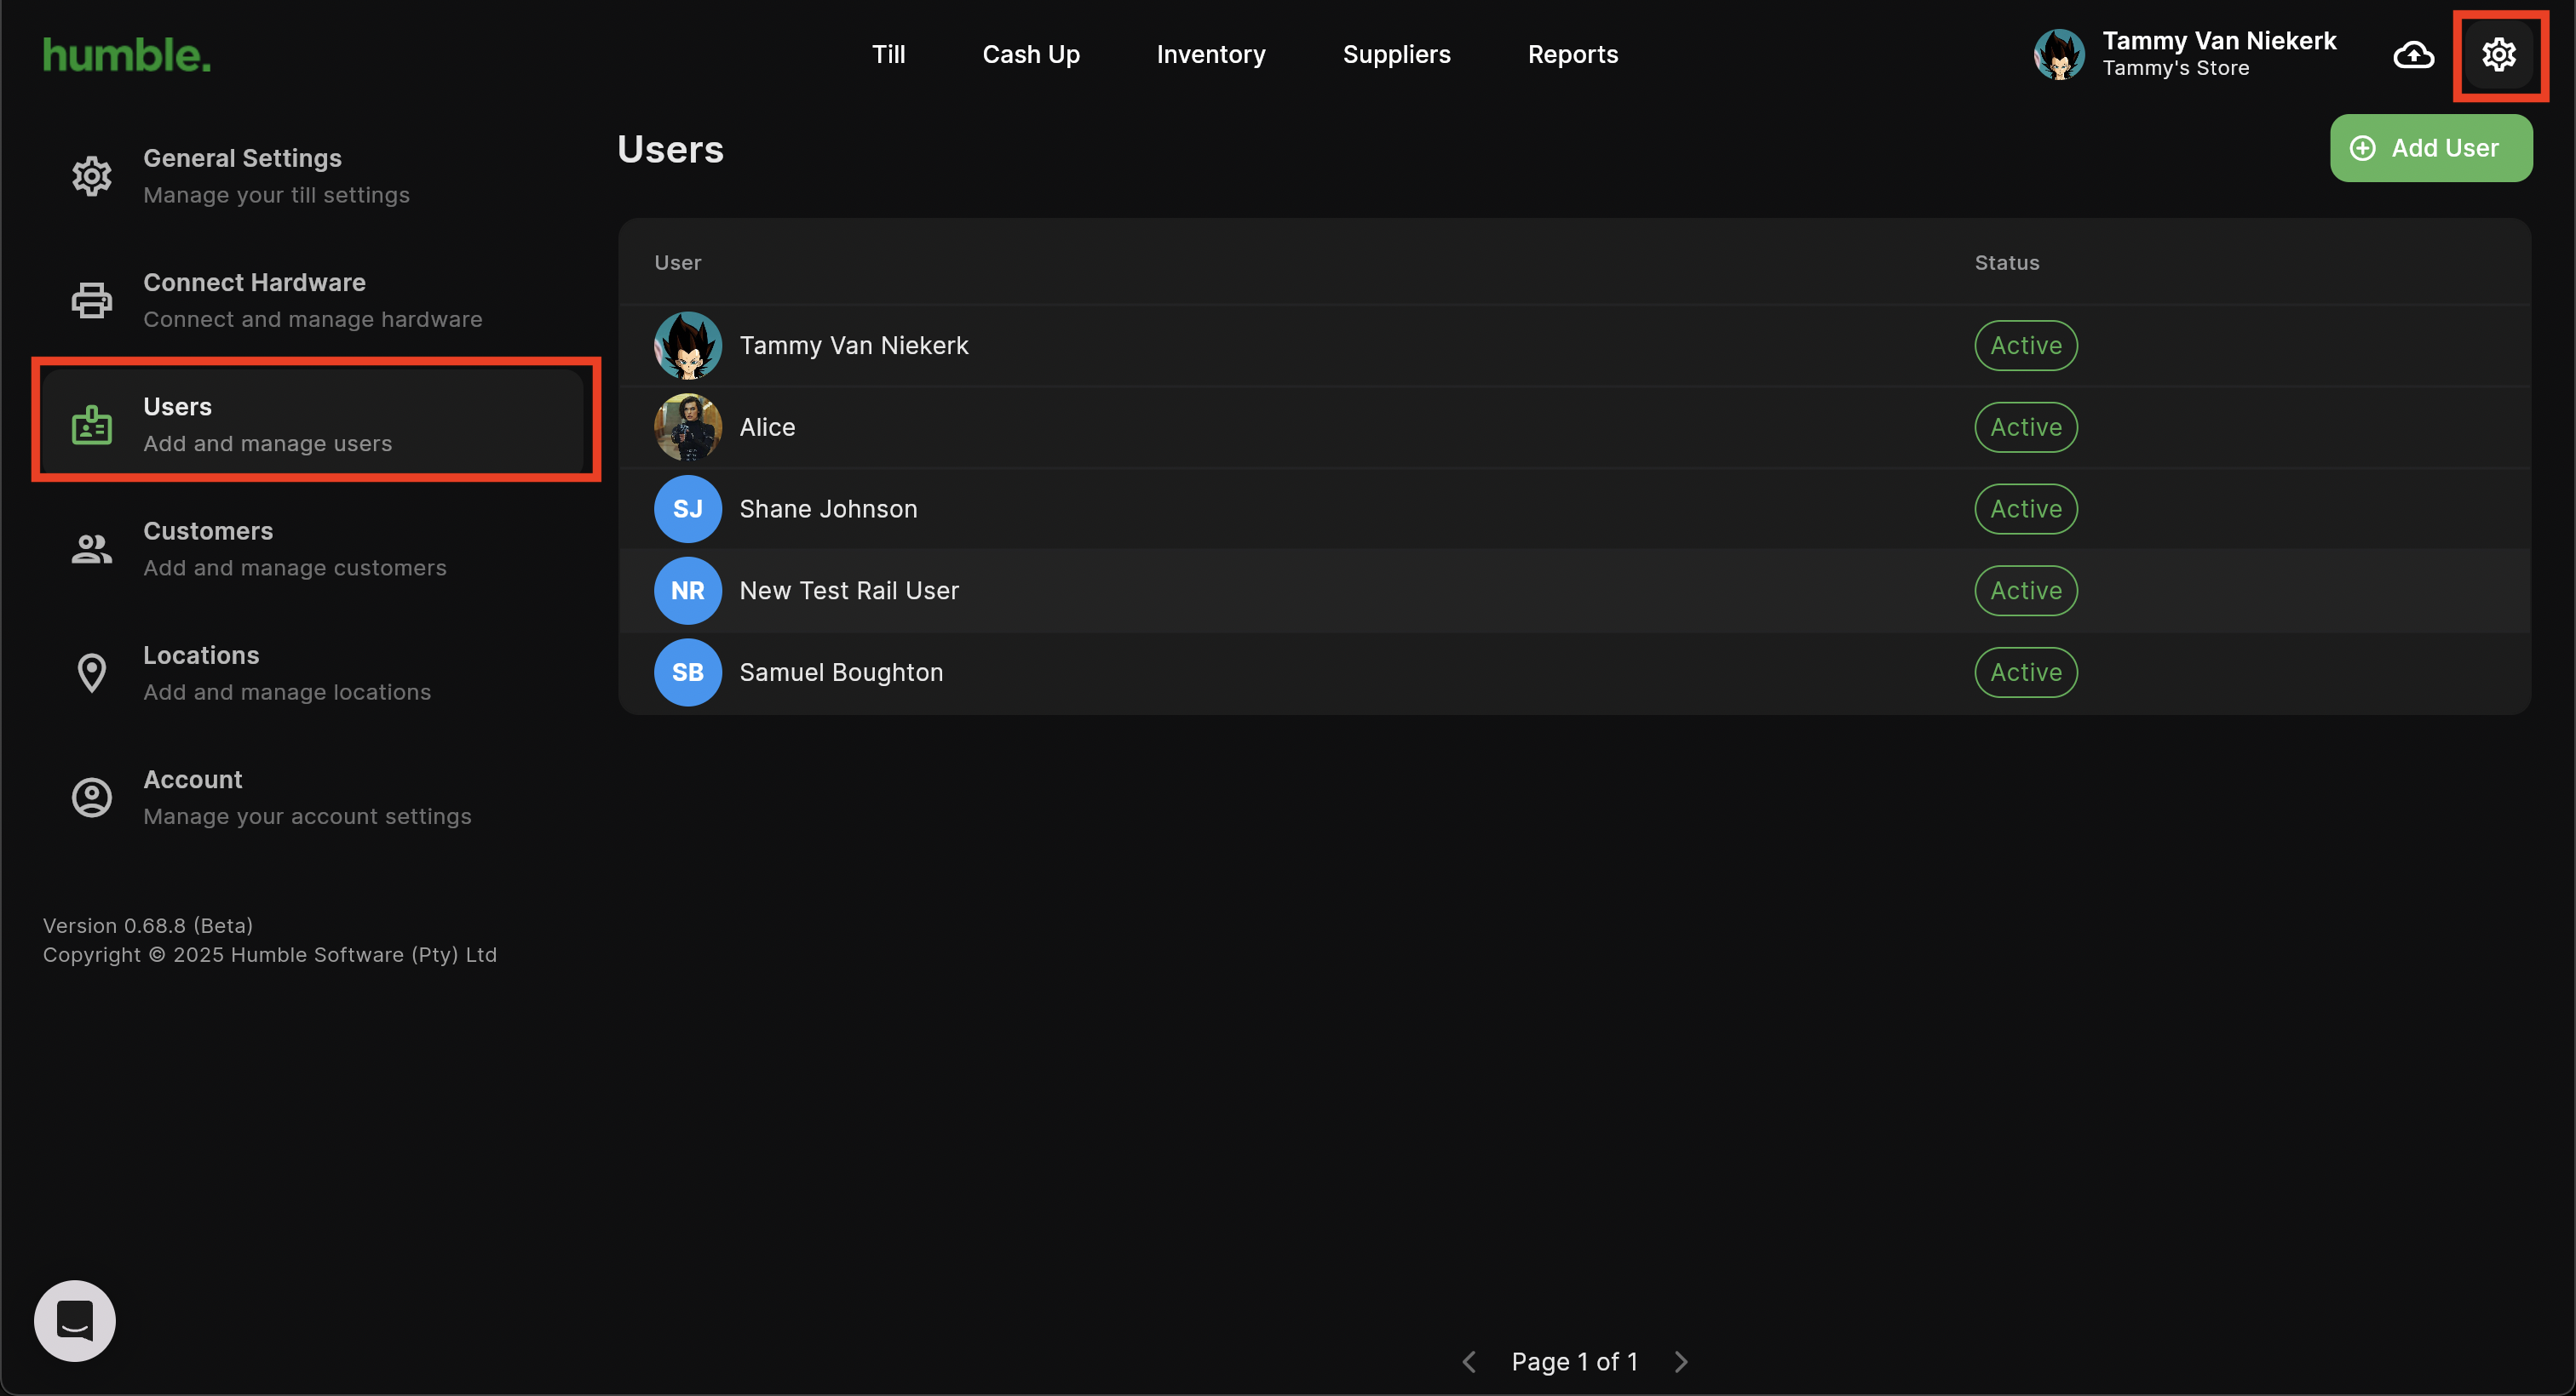
Task: Open the Cash Up tab
Action: pyautogui.click(x=1031, y=55)
